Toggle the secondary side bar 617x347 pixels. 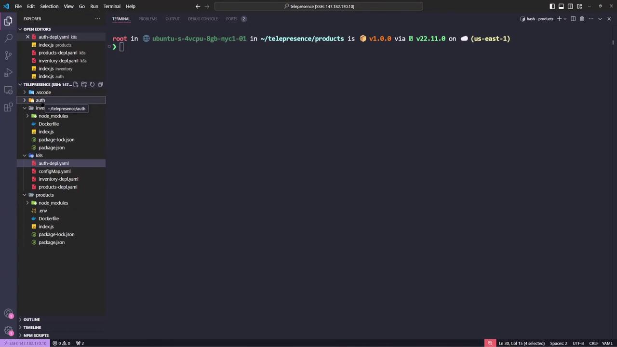(570, 6)
